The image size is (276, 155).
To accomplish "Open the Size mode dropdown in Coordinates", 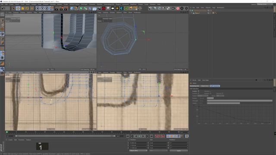I will pyautogui.click(x=158, y=151).
